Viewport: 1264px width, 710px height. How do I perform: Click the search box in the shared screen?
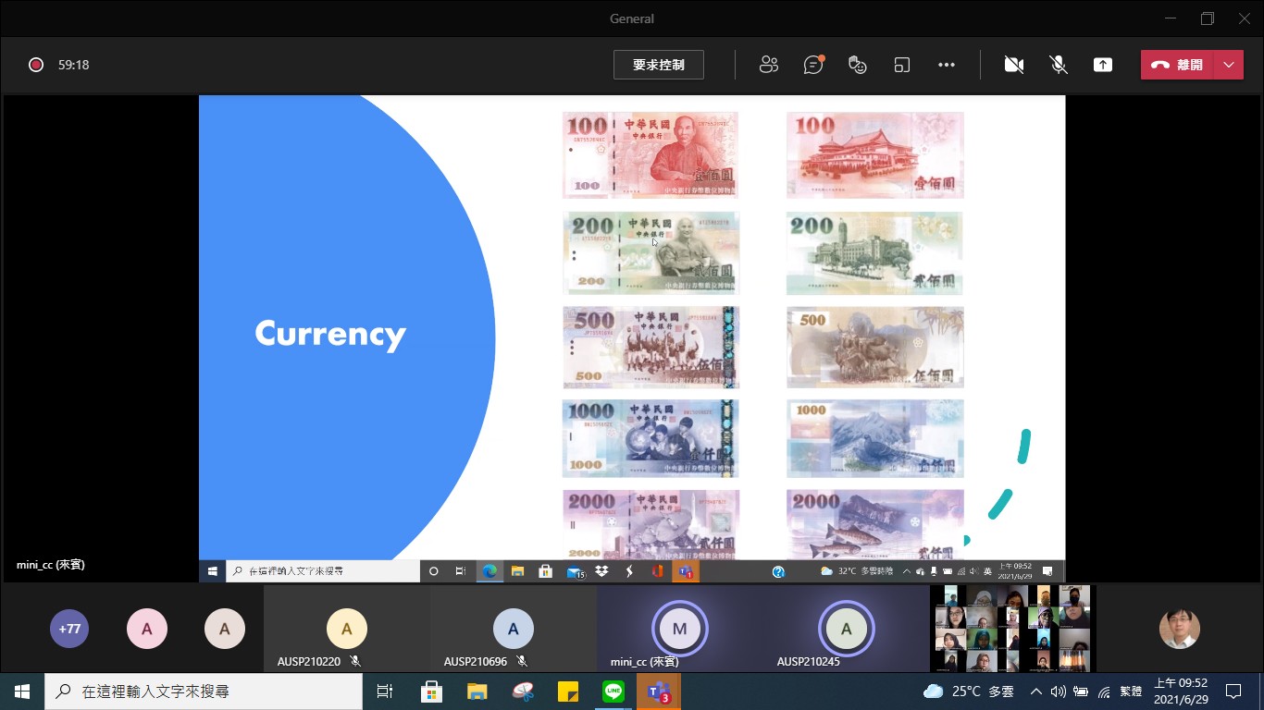(323, 571)
